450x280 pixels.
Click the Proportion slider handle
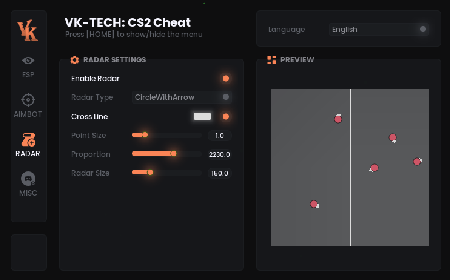173,153
